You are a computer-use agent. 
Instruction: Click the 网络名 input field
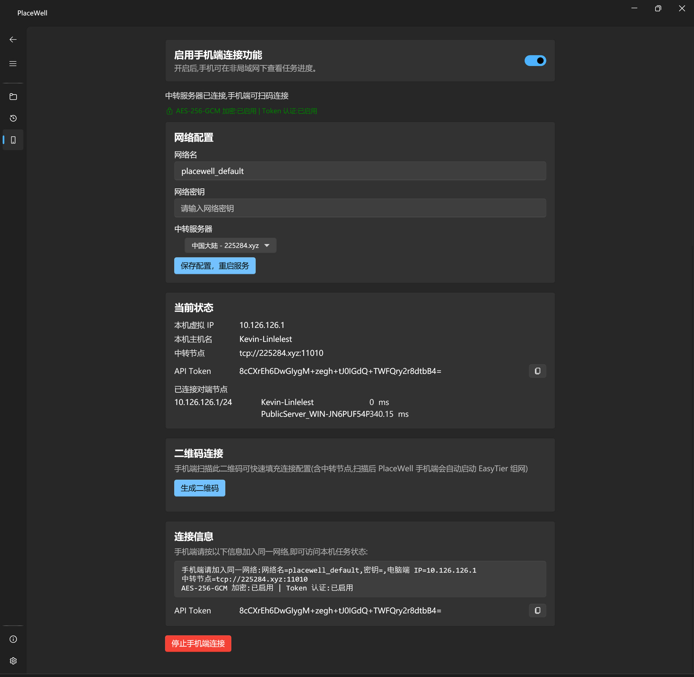click(360, 171)
